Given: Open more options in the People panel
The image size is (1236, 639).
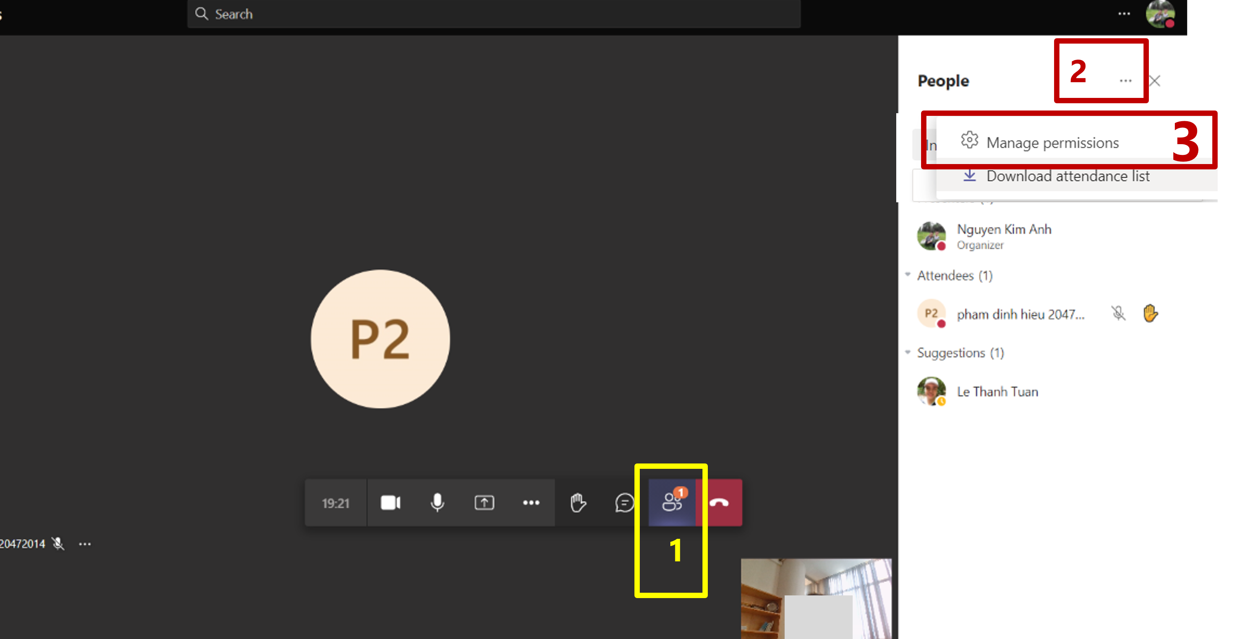Looking at the screenshot, I should coord(1125,81).
